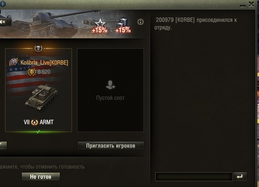259x187 pixels.
Task: Click the clan emblem next to Kolibria_Live
Action: coord(14,62)
